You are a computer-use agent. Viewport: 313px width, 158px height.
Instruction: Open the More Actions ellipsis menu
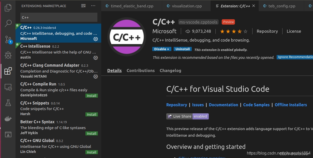93,6
